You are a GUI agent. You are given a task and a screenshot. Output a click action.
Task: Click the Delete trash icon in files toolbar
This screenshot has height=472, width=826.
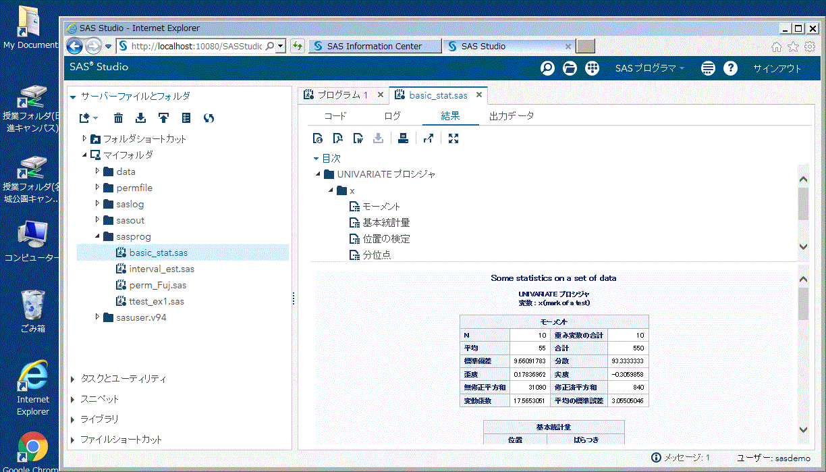[118, 118]
